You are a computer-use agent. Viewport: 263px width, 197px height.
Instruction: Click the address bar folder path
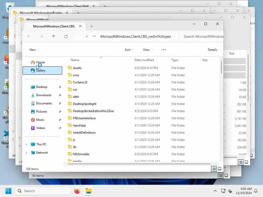pos(136,36)
